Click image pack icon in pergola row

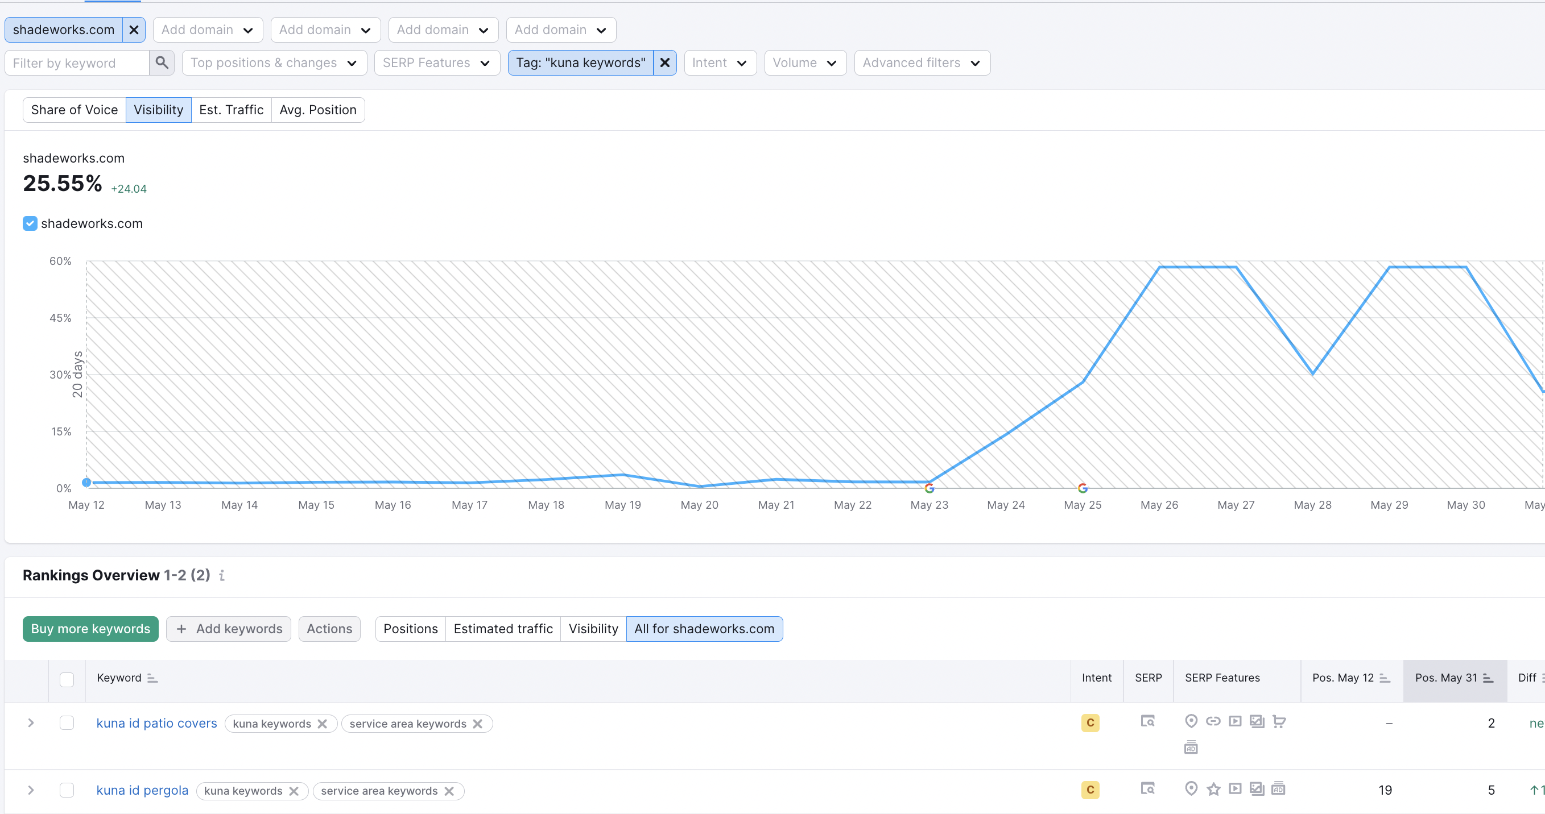coord(1257,788)
